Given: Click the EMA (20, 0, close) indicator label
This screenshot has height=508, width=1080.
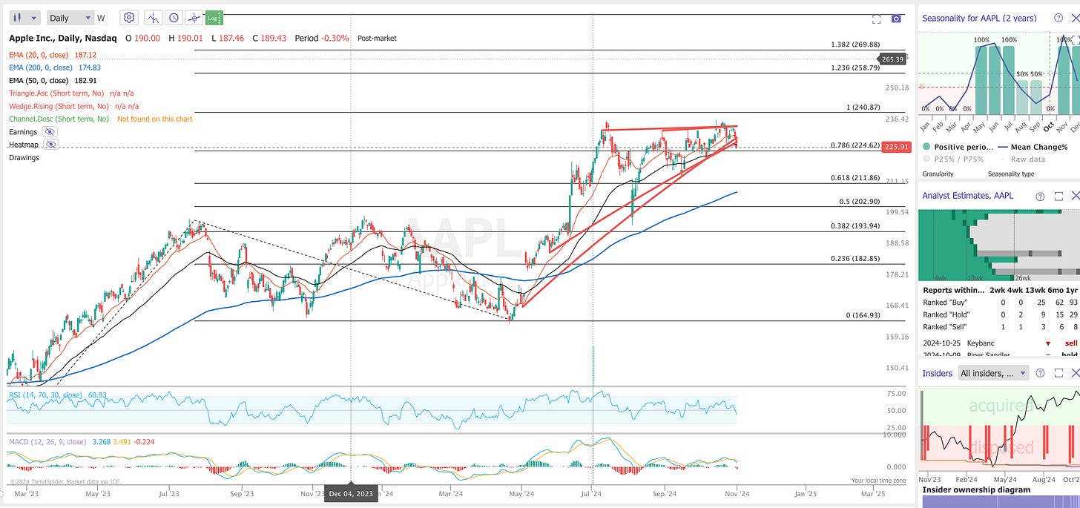Looking at the screenshot, I should click(39, 55).
